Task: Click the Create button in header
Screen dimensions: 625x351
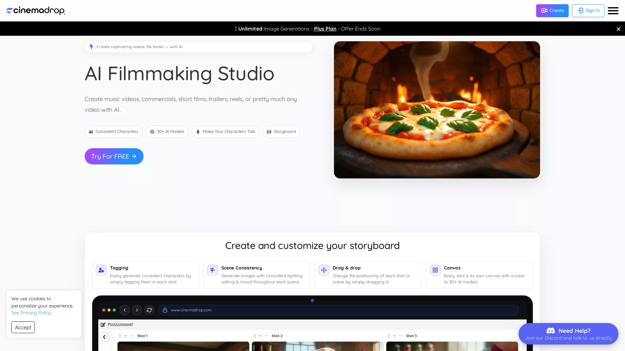Action: click(x=552, y=11)
